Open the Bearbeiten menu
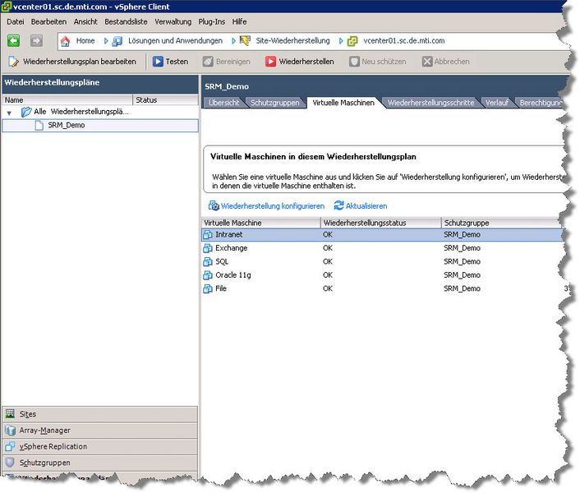This screenshot has width=580, height=493. [48, 22]
